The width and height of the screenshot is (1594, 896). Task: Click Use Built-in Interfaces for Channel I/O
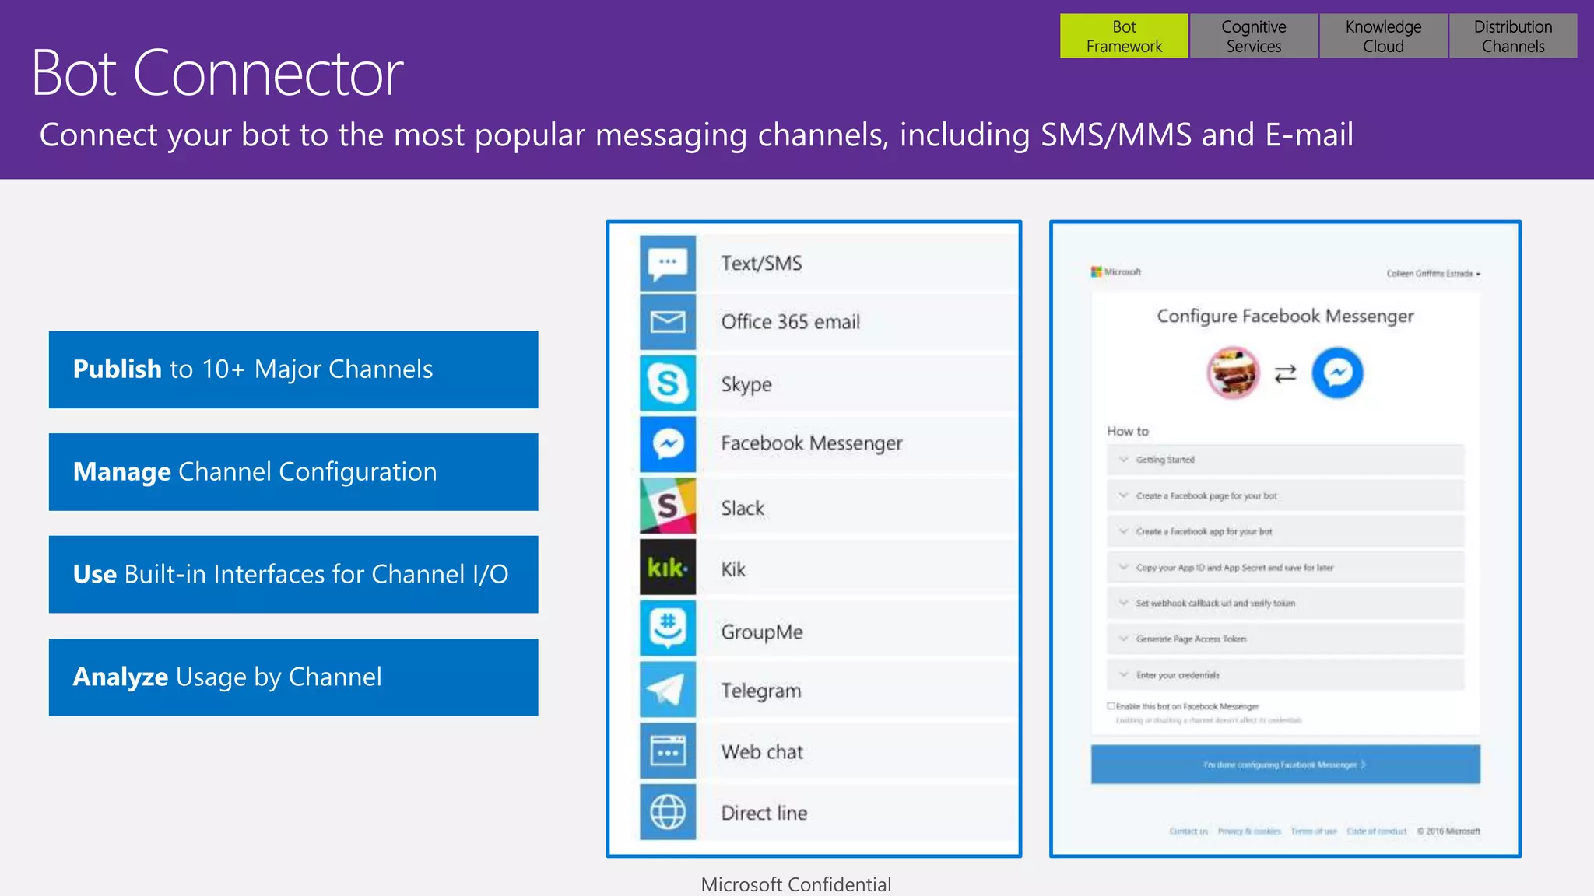[293, 574]
